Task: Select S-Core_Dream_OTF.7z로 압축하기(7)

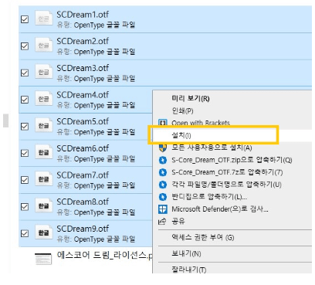Action: pyautogui.click(x=227, y=172)
